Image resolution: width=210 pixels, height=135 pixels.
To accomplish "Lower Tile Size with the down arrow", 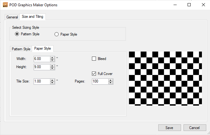I will (52, 83).
